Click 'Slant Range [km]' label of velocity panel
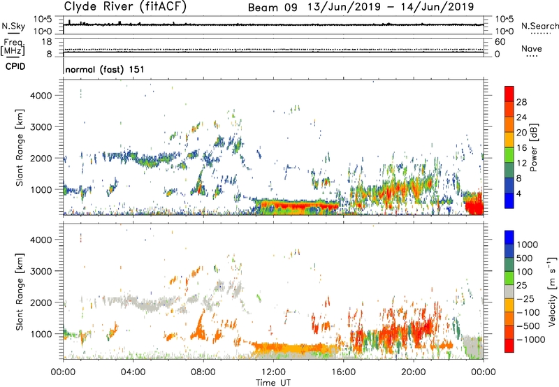Viewport: 559px width, 387px height. [x=20, y=292]
